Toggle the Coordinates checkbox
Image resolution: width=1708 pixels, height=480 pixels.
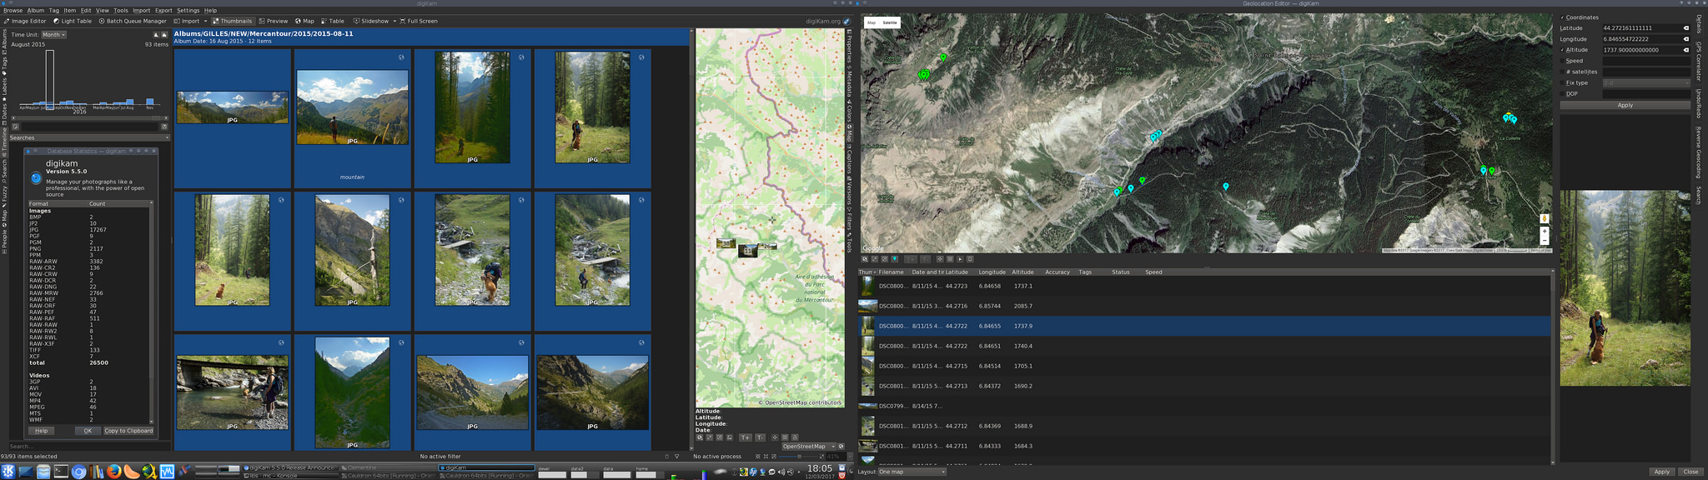click(1562, 17)
